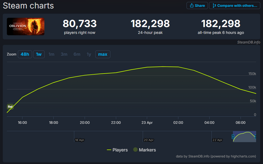Grab the right navigator range handle
The width and height of the screenshot is (263, 164).
pyautogui.click(x=256, y=137)
